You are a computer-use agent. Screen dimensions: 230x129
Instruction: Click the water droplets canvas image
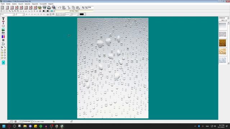coord(112,68)
